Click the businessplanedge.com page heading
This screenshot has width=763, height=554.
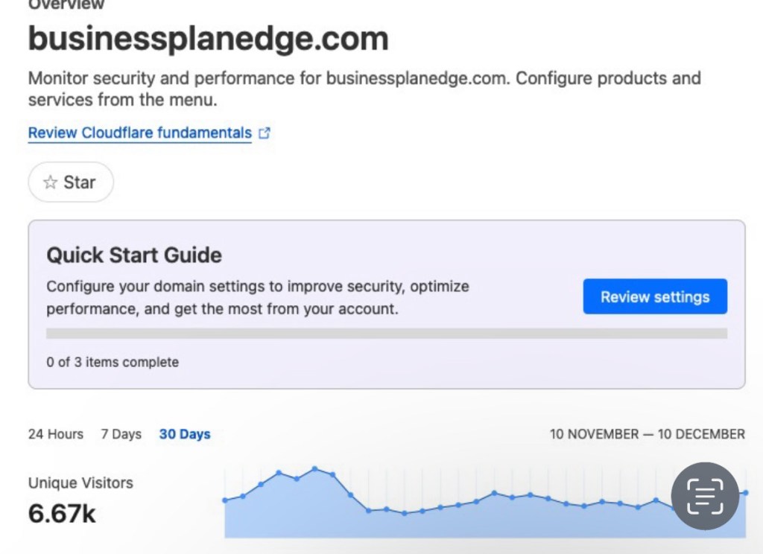coord(208,38)
